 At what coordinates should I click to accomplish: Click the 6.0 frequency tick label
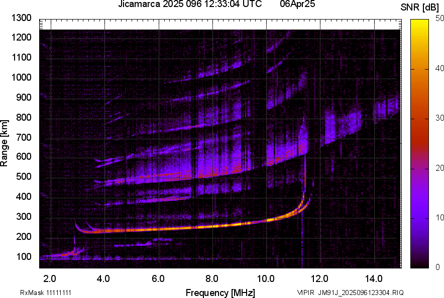tap(158, 279)
